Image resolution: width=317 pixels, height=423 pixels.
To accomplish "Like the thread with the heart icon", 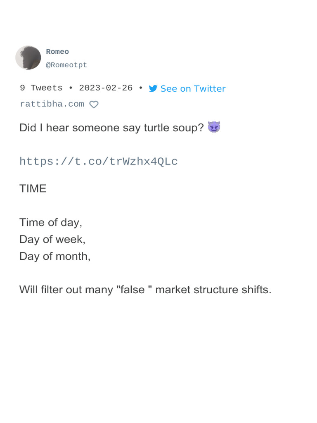I will tap(94, 105).
